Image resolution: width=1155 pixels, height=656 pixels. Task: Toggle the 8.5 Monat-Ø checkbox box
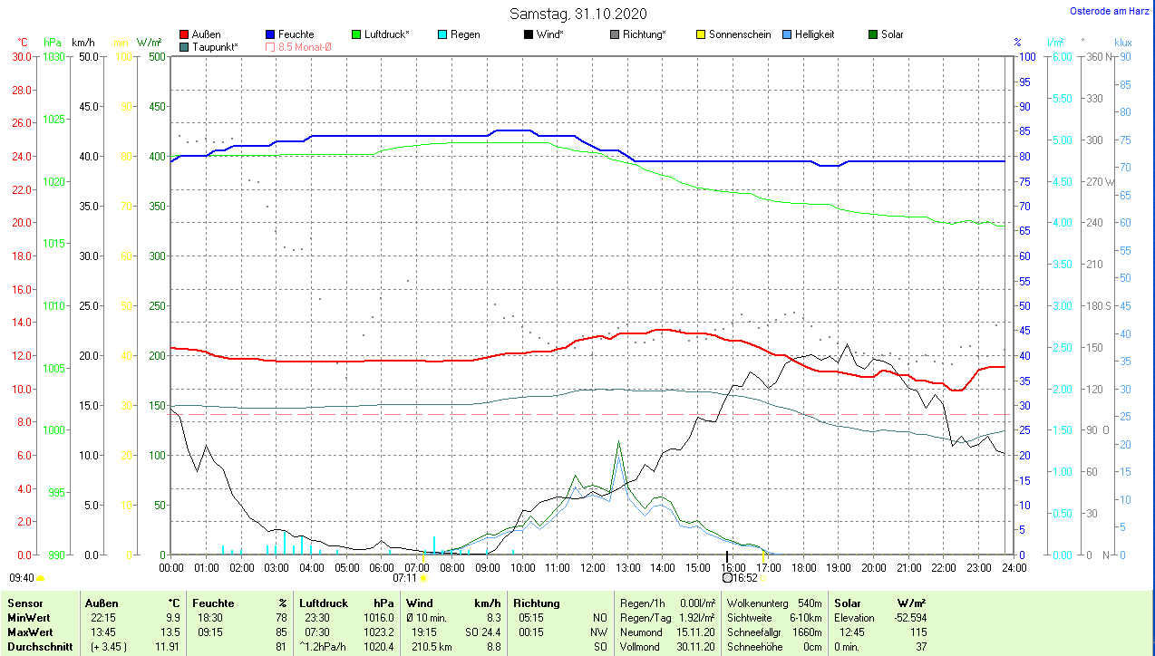click(x=270, y=46)
